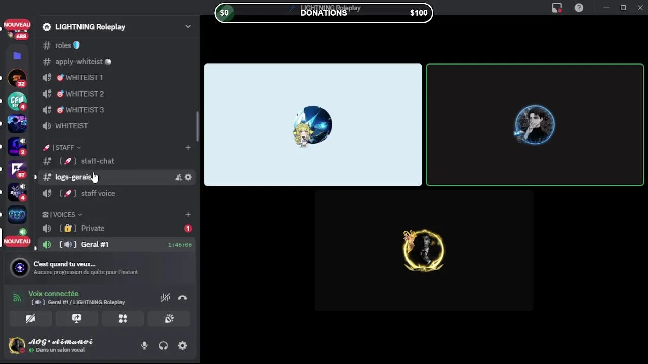This screenshot has height=364, width=648.
Task: Open the soundboard
Action: [x=169, y=318]
